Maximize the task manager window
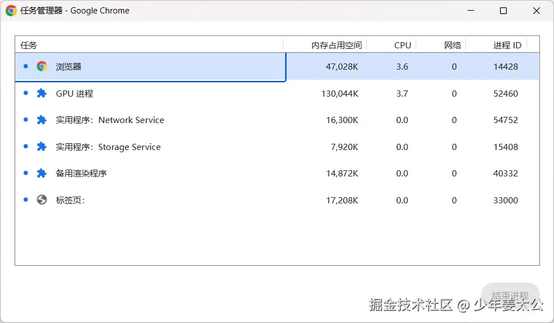Screen dimensions: 554x323 pos(503,11)
